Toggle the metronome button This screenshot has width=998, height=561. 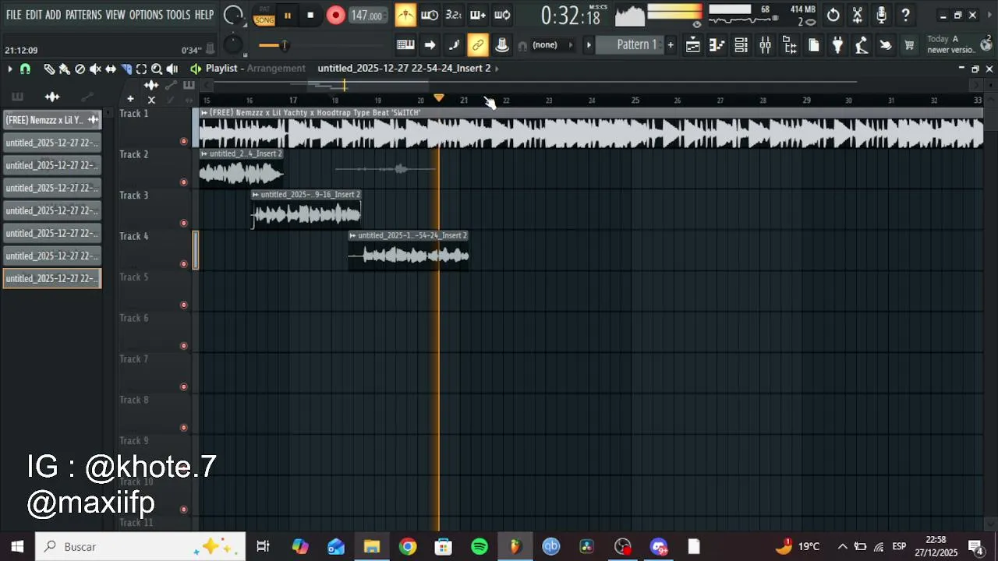405,15
